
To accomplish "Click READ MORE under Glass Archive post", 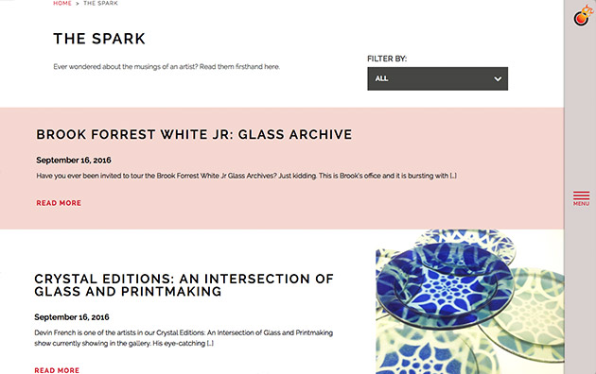I will click(59, 203).
